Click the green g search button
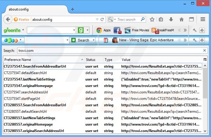This screenshot has width=211, height=137. [x=81, y=30]
